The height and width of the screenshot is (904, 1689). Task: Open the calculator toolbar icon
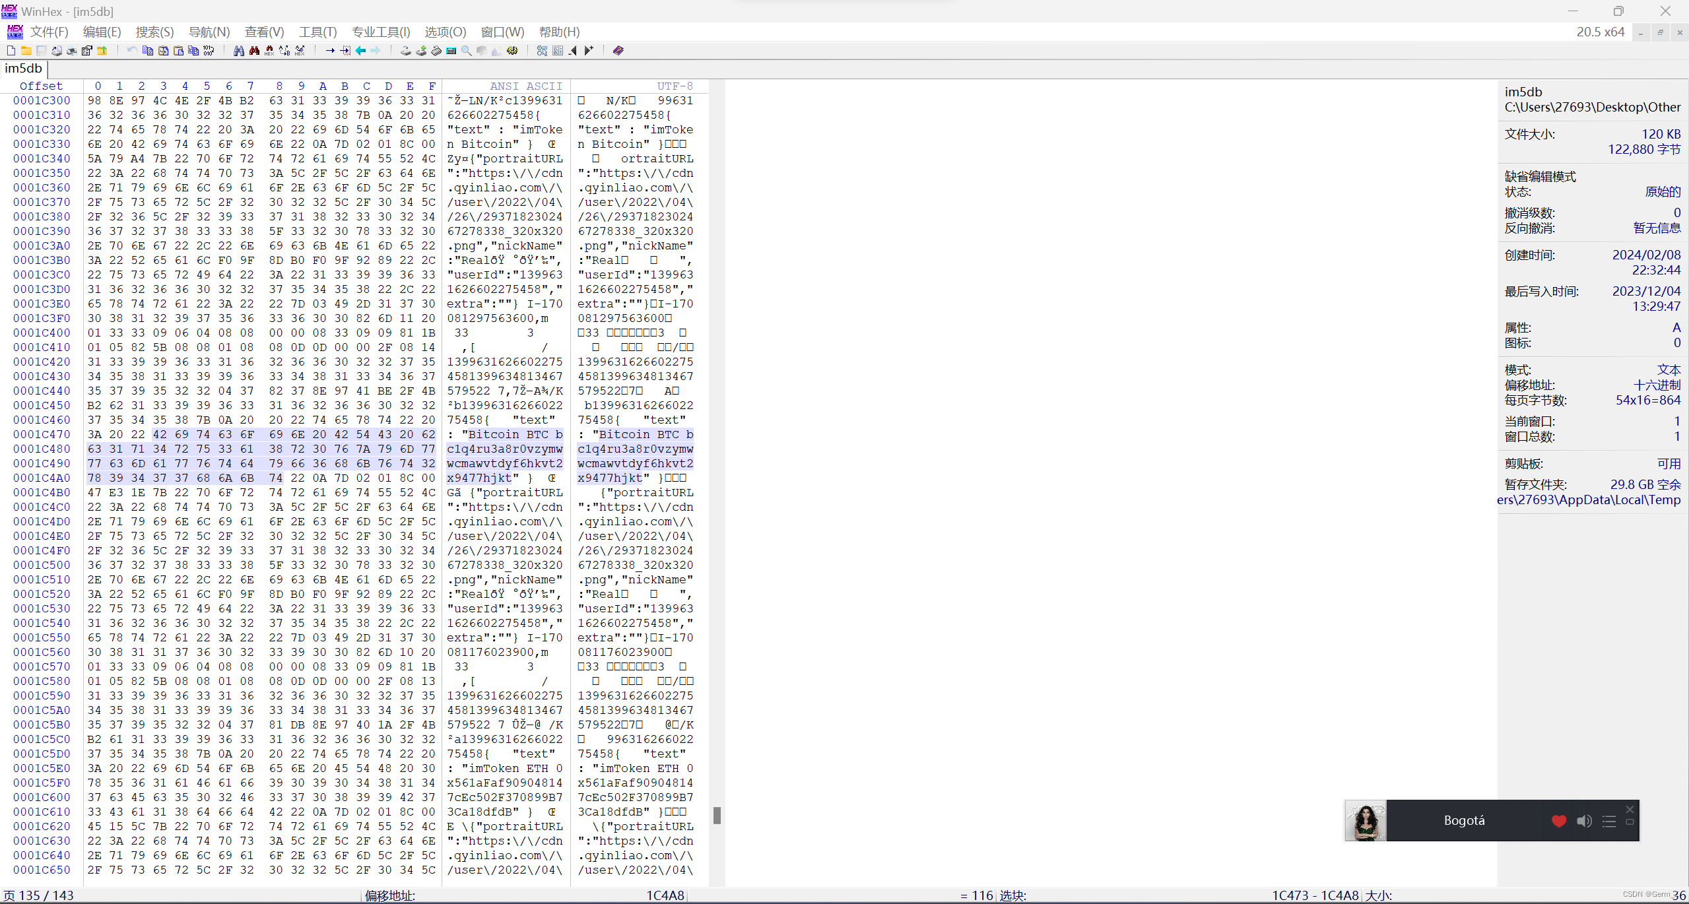[x=451, y=51]
